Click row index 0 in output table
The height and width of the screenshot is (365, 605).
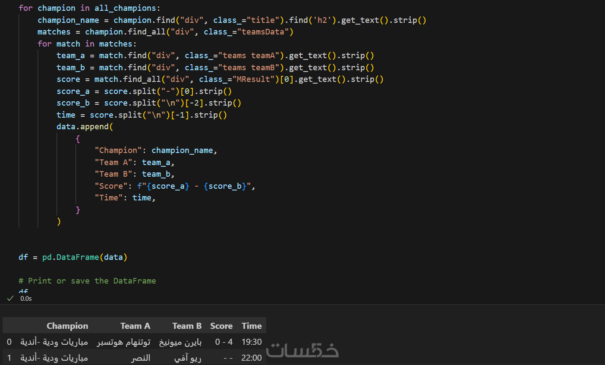9,342
